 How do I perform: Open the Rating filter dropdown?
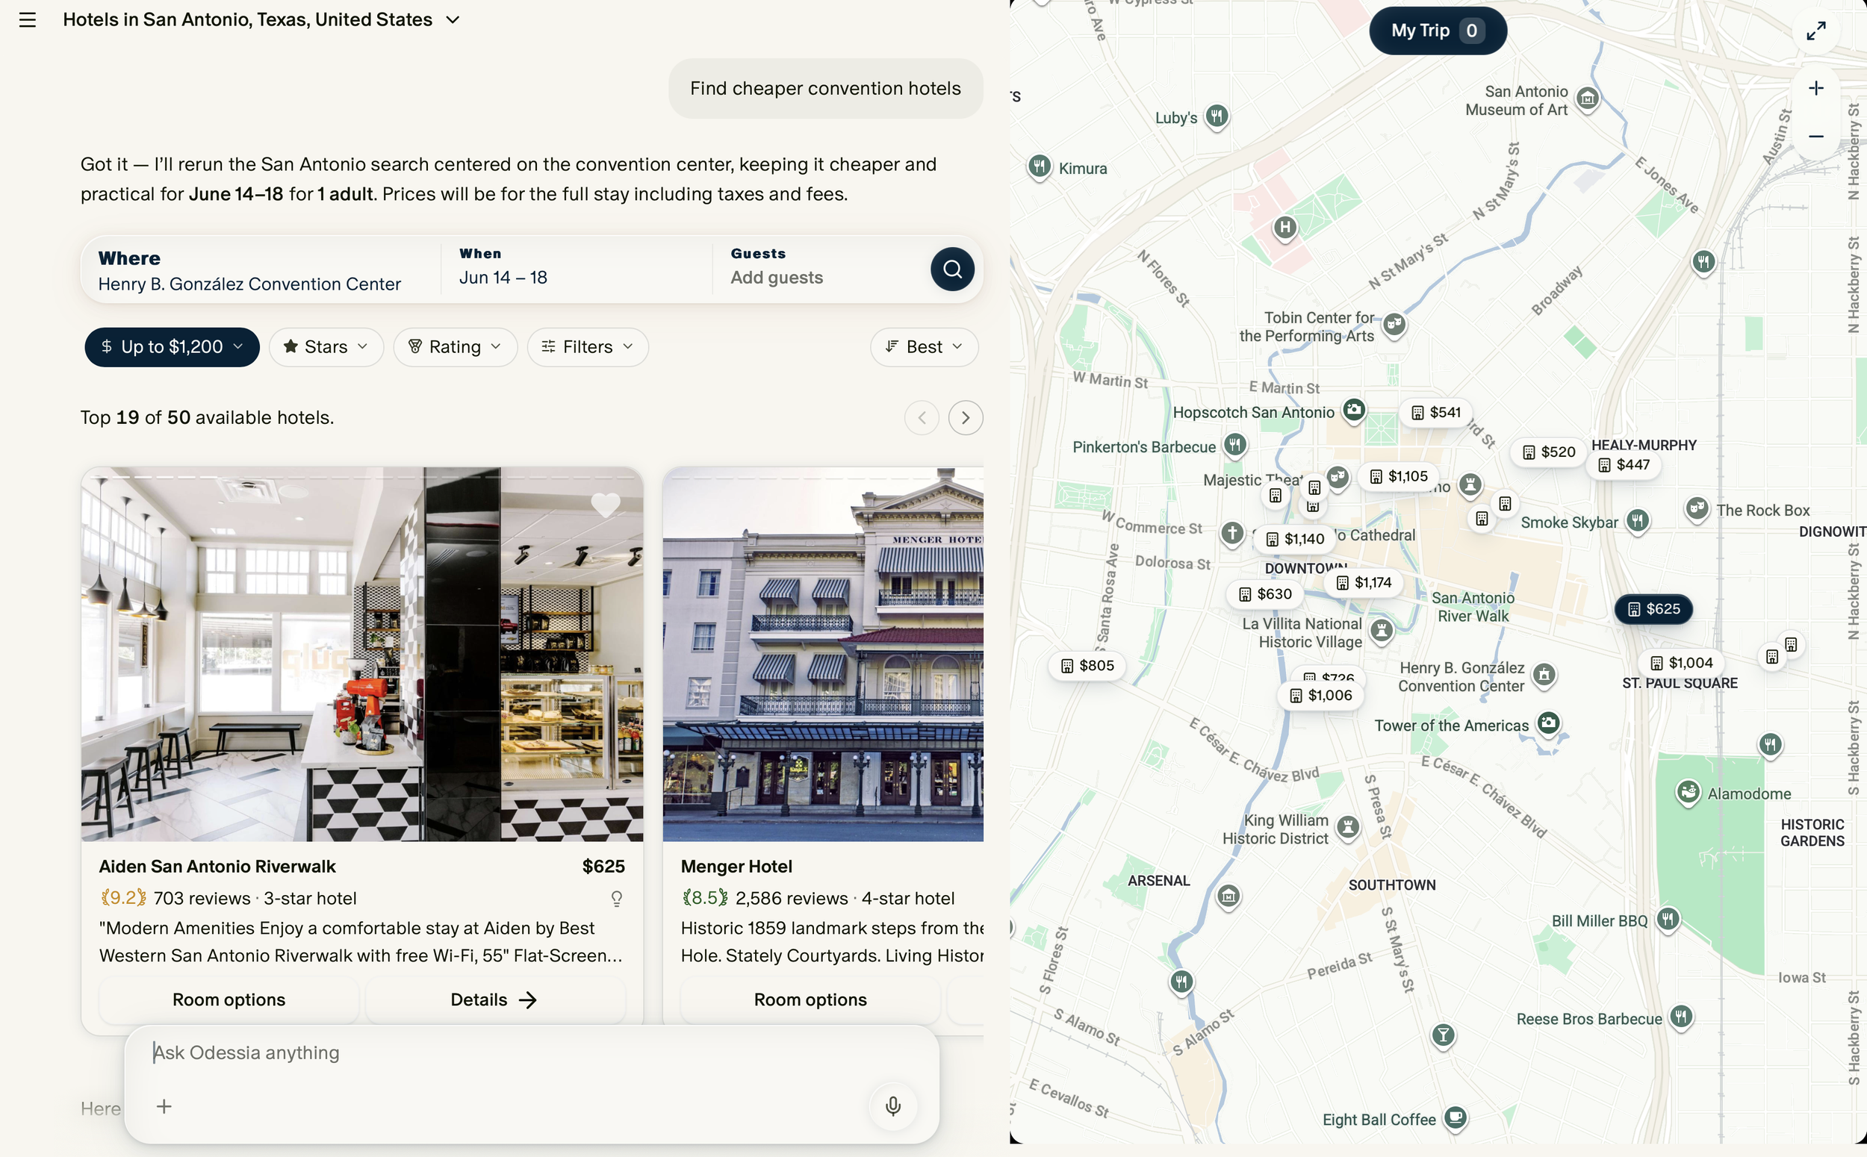click(456, 347)
